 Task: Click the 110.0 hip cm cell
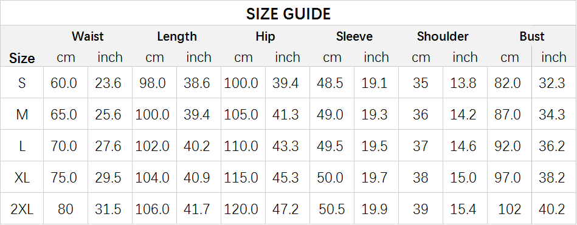(243, 146)
